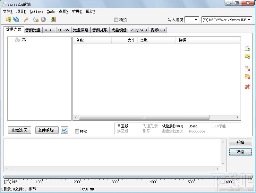Image resolution: width=256 pixels, height=193 pixels.
Task: Click the 引导 status label
Action: (x=147, y=131)
